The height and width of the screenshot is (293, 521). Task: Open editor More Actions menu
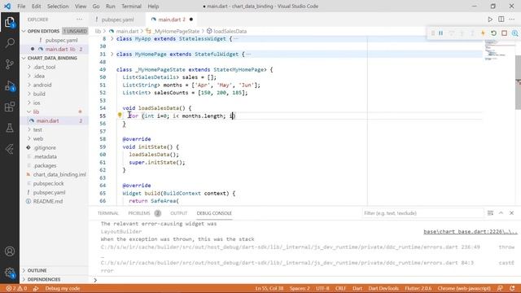512,20
